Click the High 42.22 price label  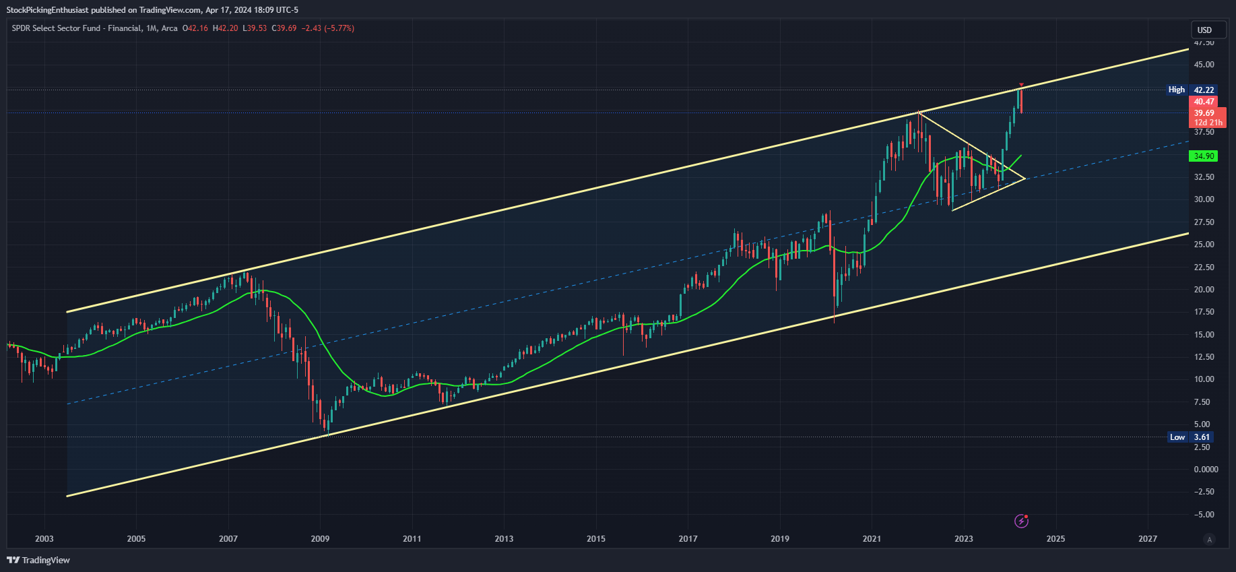pyautogui.click(x=1192, y=90)
